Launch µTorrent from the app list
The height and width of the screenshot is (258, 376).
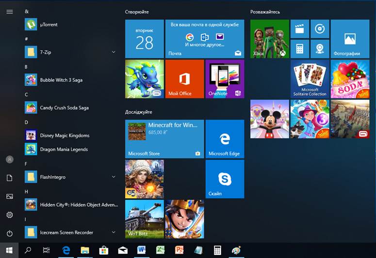click(x=71, y=24)
